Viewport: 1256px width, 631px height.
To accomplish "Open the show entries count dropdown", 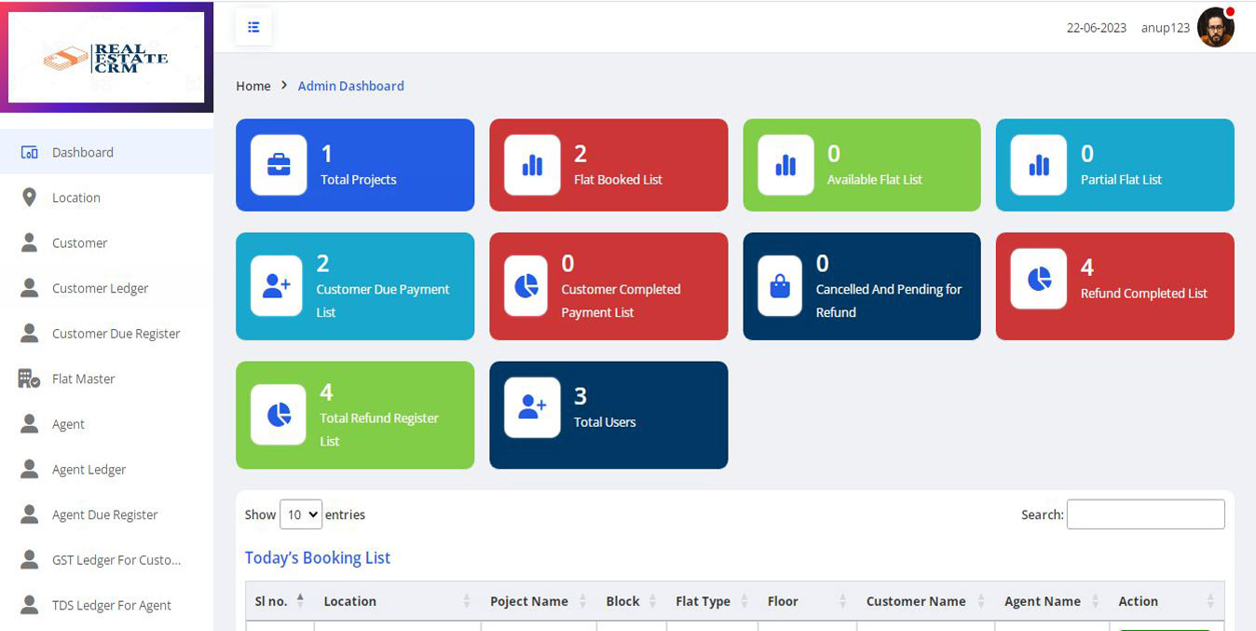I will click(301, 514).
